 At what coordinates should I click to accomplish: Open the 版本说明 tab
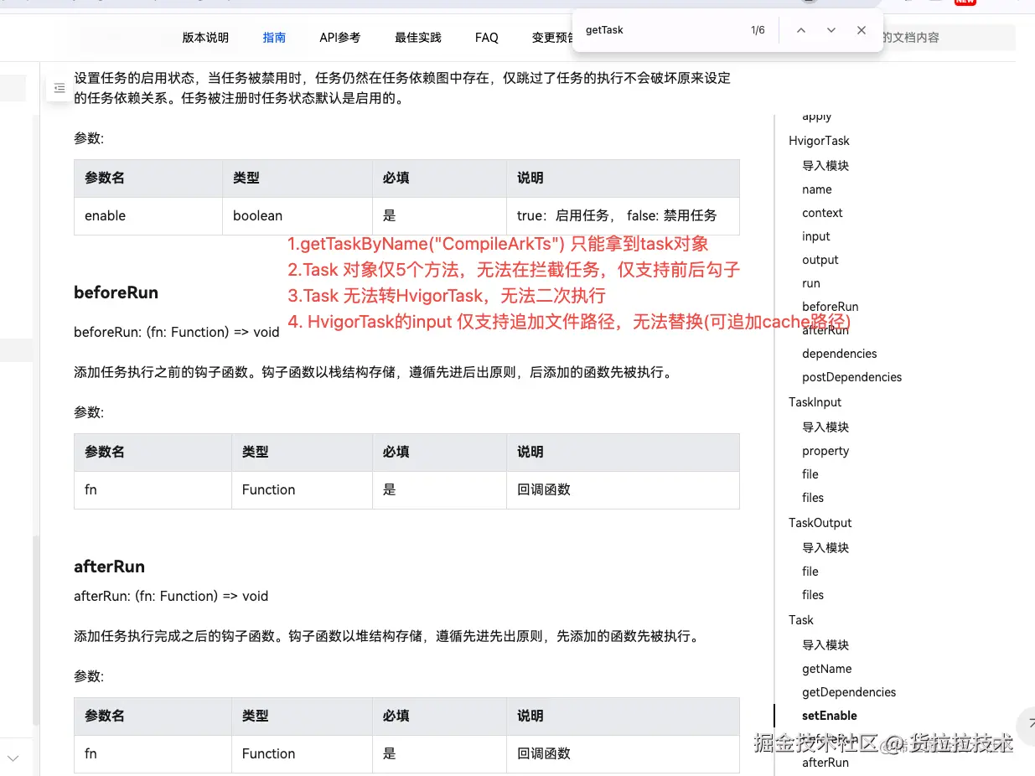click(x=205, y=38)
